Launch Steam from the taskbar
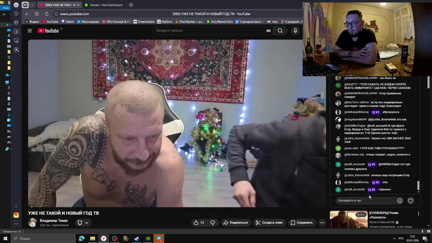432x243 pixels. [x=137, y=239]
